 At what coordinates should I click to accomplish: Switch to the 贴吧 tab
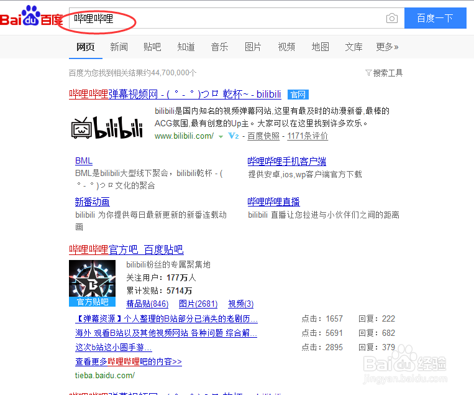point(152,47)
